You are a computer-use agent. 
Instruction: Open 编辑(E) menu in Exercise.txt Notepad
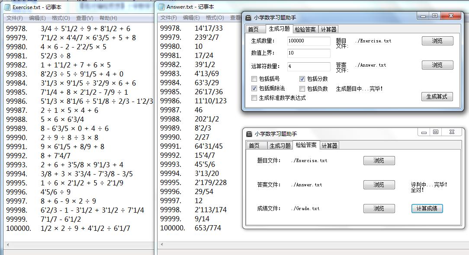point(37,18)
